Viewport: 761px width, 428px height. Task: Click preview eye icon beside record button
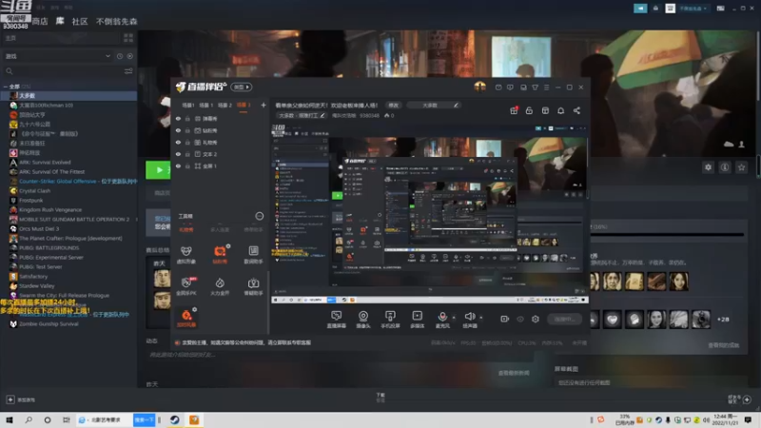[520, 319]
